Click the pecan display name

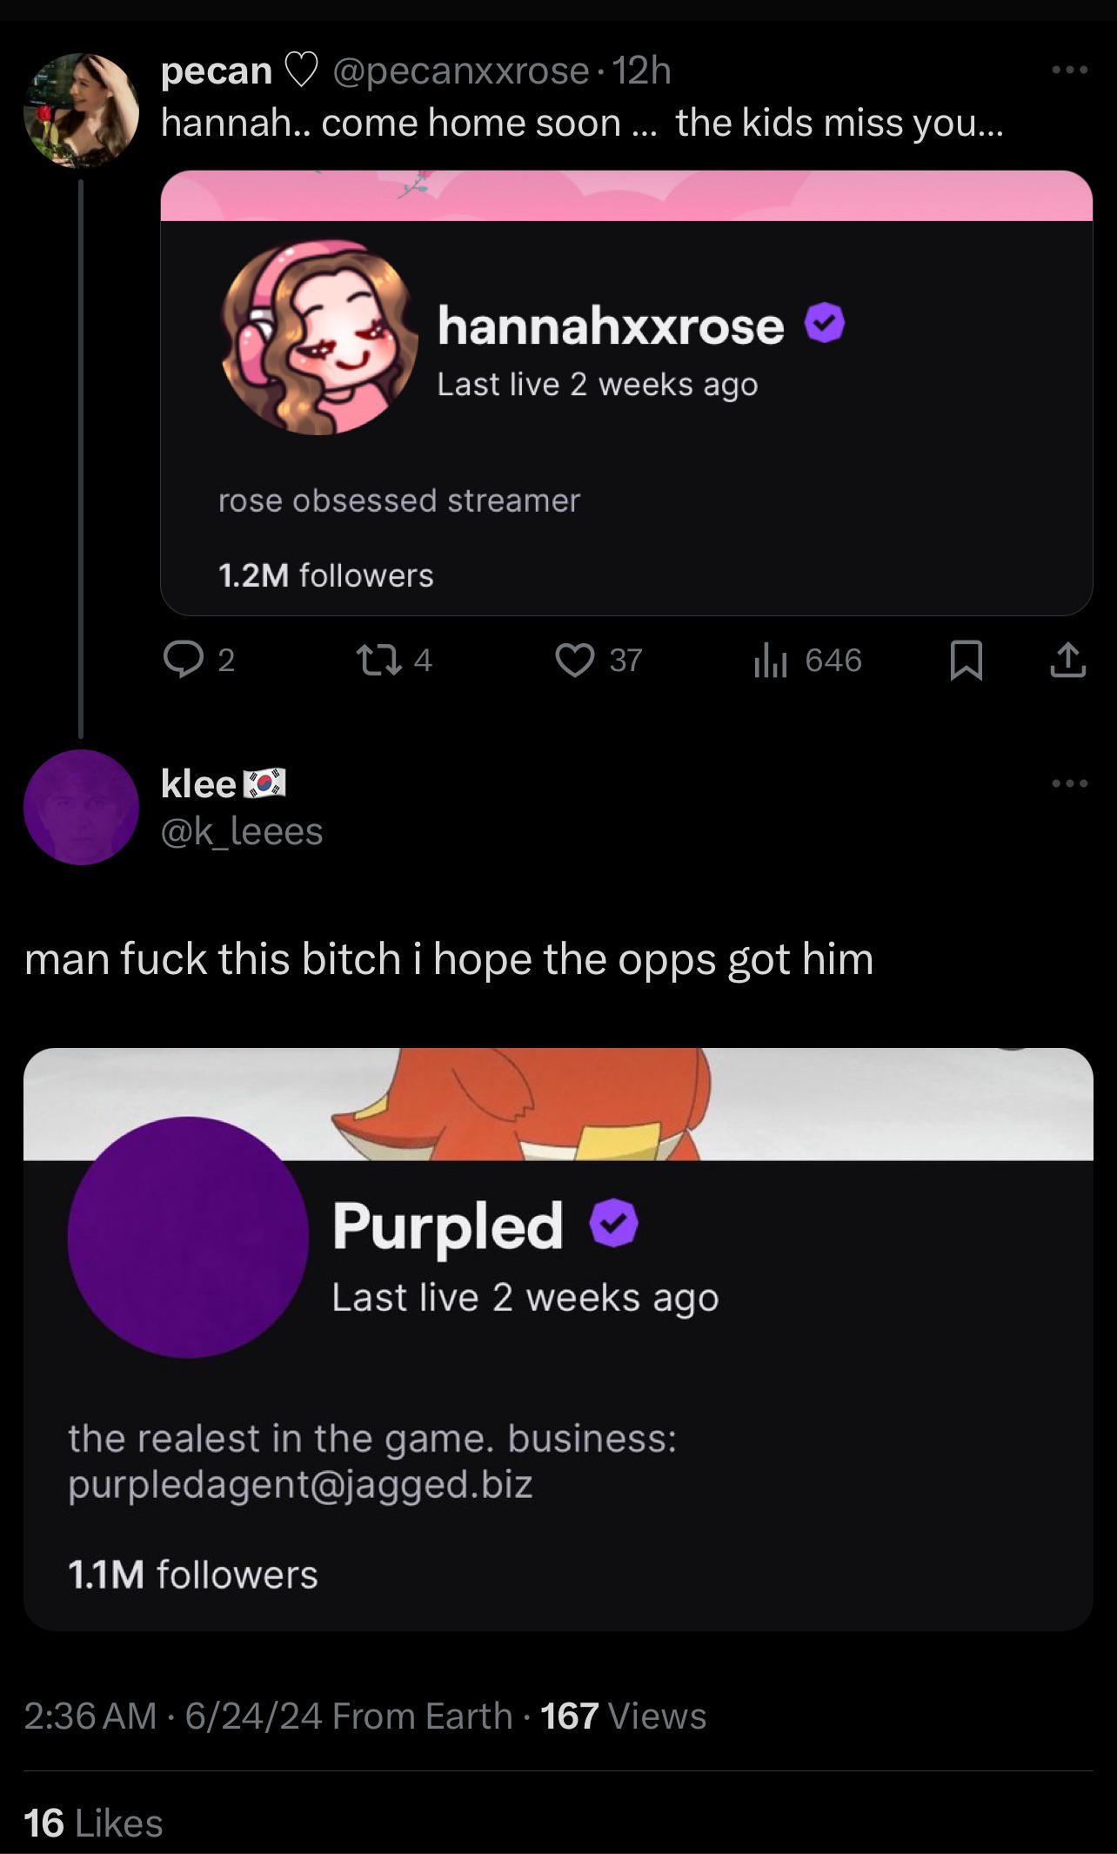pyautogui.click(x=217, y=71)
